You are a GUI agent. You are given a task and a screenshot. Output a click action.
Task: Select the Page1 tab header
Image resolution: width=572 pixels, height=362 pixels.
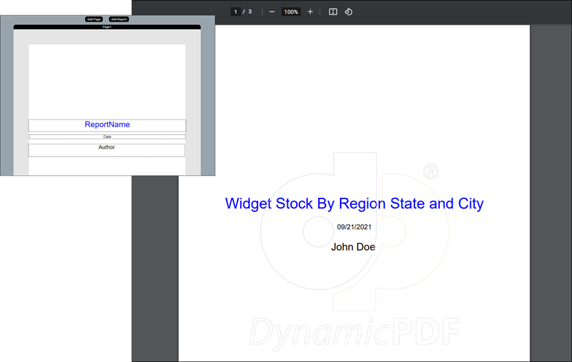[x=107, y=27]
